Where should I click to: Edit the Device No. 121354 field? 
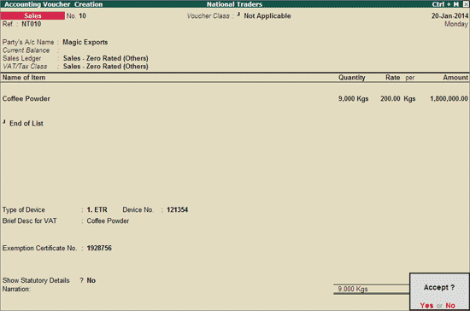(177, 209)
